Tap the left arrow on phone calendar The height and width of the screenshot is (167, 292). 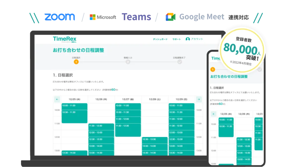[x=213, y=114]
